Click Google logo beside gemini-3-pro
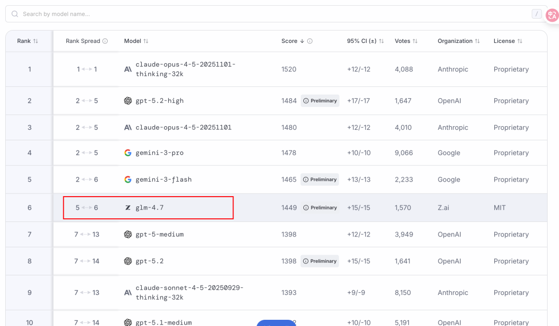559x326 pixels. click(128, 153)
